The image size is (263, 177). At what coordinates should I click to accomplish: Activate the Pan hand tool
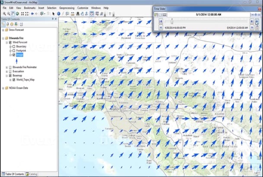coord(13,14)
